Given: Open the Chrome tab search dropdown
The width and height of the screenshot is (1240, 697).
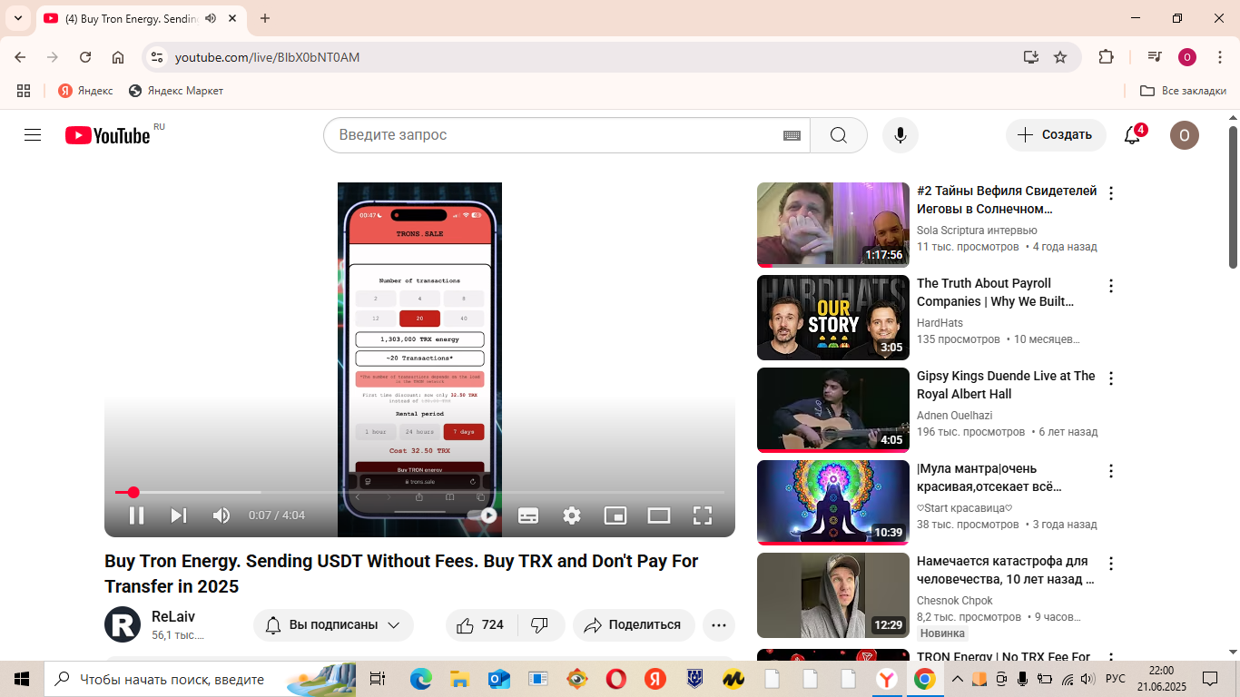Looking at the screenshot, I should pos(18,18).
